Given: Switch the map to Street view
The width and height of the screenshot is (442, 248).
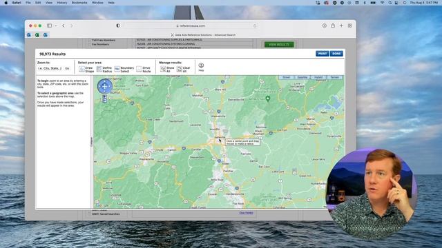Looking at the screenshot, I should coord(287,77).
